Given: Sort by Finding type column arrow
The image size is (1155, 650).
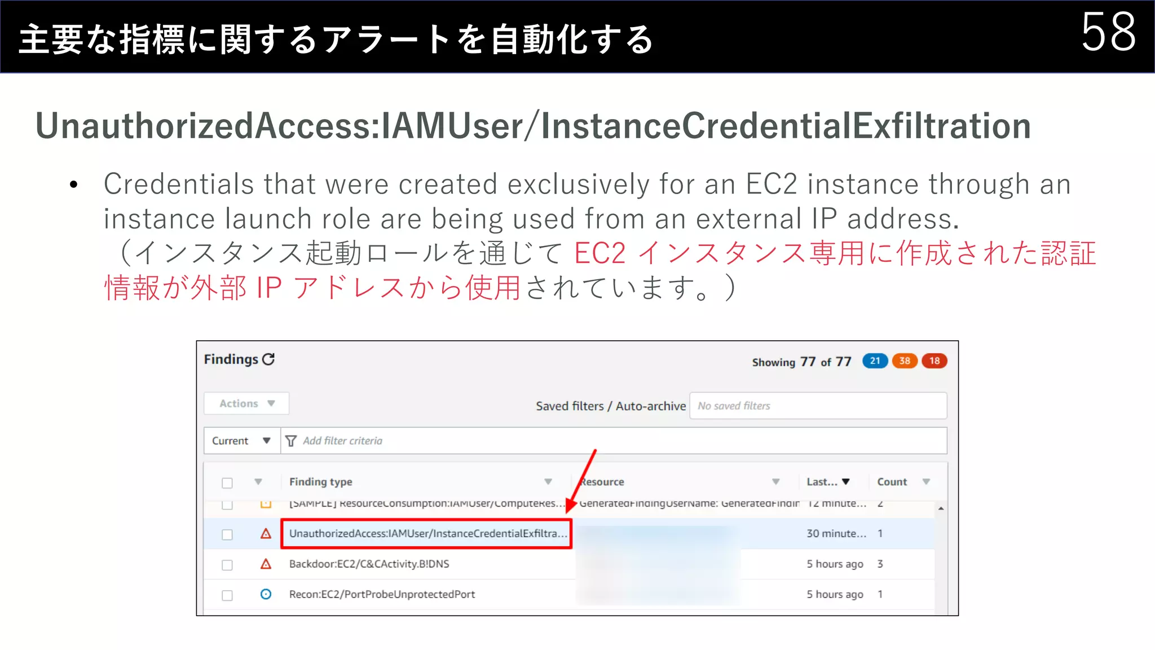Looking at the screenshot, I should pos(548,482).
